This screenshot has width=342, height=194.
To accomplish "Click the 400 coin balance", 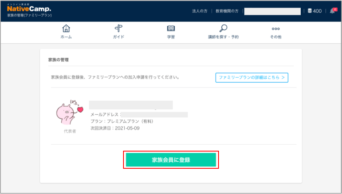I will 318,11.
